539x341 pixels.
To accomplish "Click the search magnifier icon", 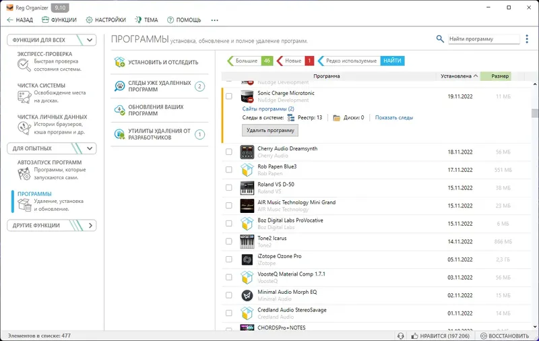I will point(440,39).
